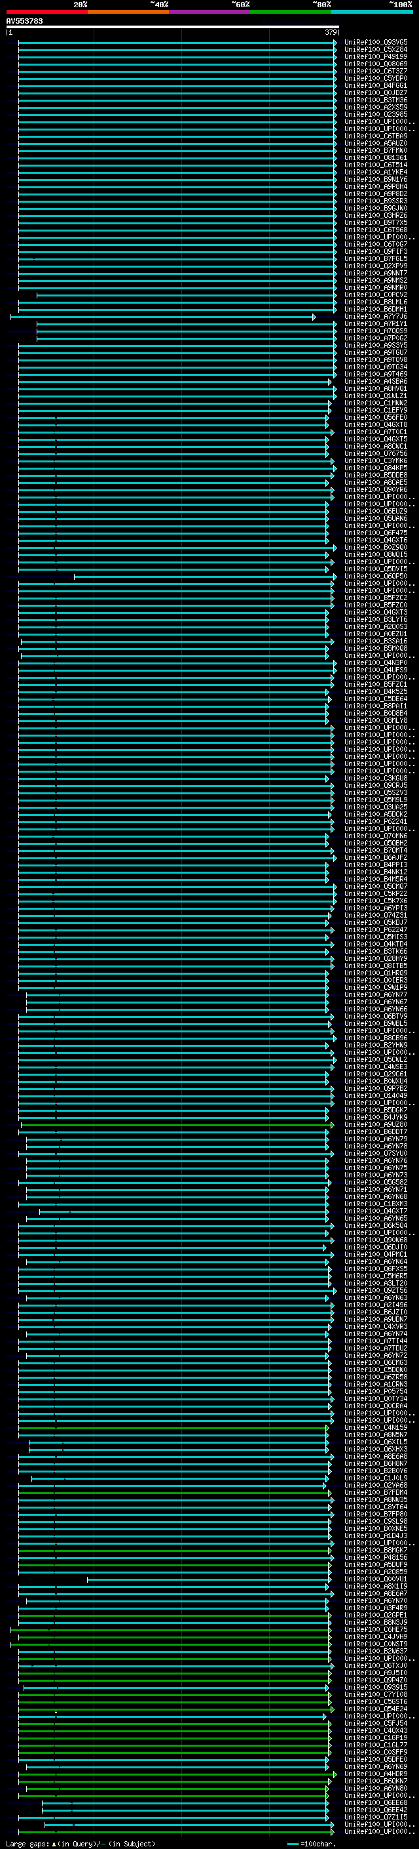Click the label UniRef100_Q1HRQ9

pyautogui.click(x=376, y=973)
